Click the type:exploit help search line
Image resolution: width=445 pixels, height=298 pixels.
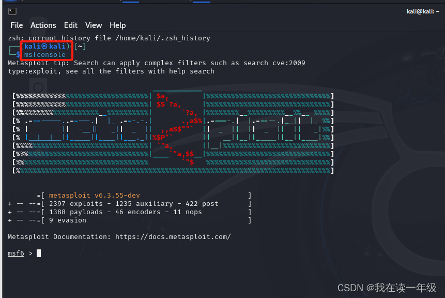click(111, 71)
